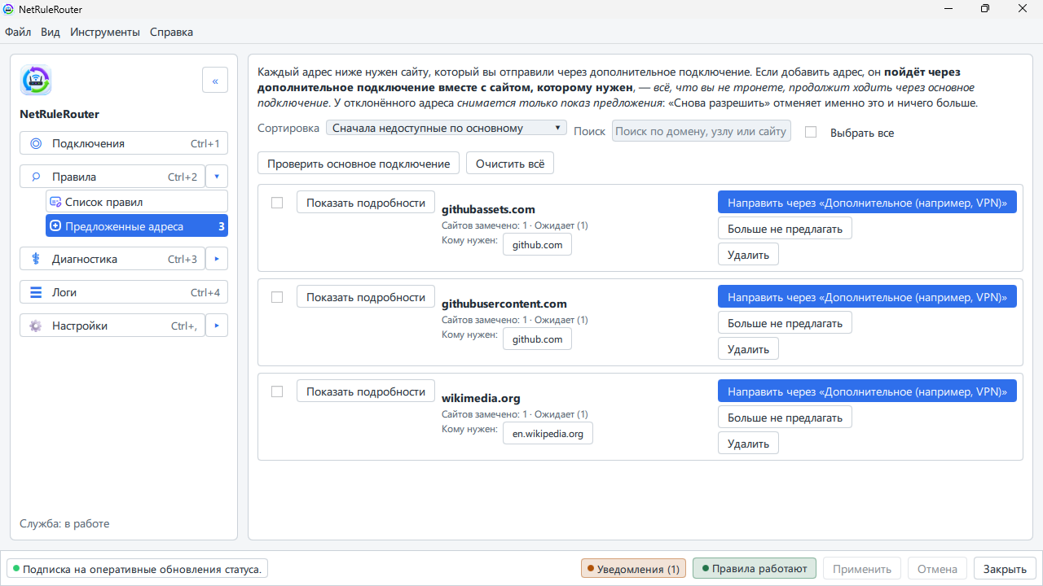Open Логи via its lines icon
1043x586 pixels.
click(x=36, y=292)
